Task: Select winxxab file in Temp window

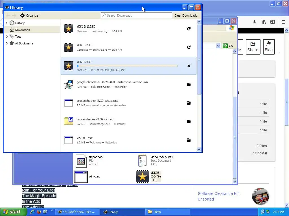Action: pos(87,177)
